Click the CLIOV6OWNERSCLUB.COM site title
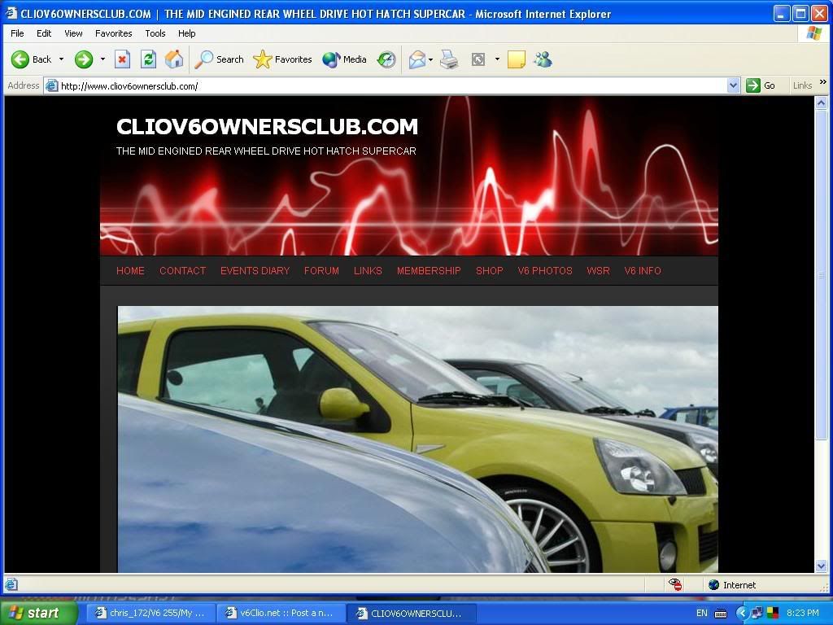833x625 pixels. pos(267,126)
